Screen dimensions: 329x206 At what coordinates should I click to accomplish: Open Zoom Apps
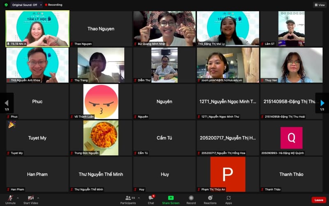click(229, 199)
